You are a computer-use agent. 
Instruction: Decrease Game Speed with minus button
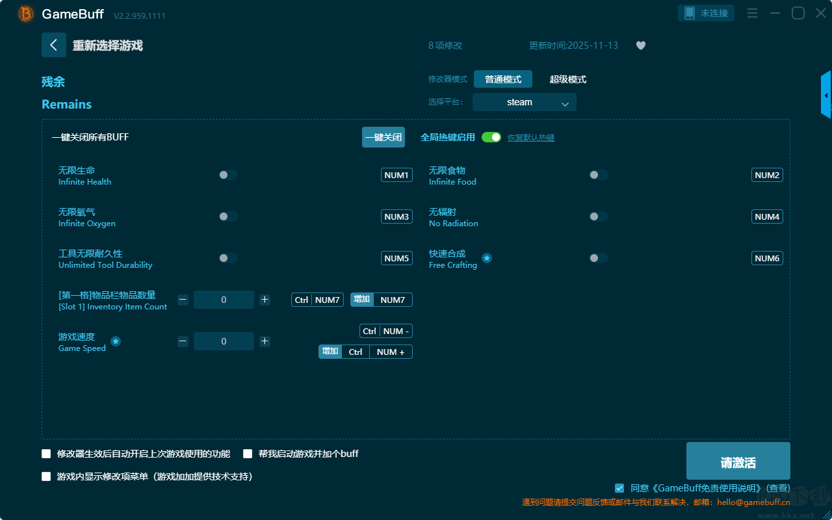(x=183, y=341)
